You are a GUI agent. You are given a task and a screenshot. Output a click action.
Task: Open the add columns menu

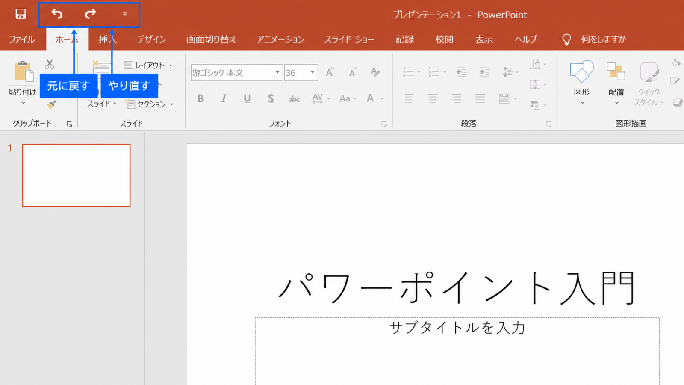pyautogui.click(x=507, y=99)
